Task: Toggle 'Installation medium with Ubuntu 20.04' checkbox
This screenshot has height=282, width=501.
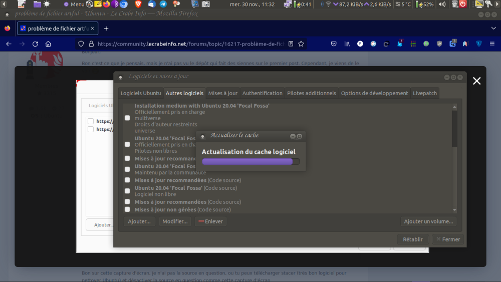Action: coord(127,118)
